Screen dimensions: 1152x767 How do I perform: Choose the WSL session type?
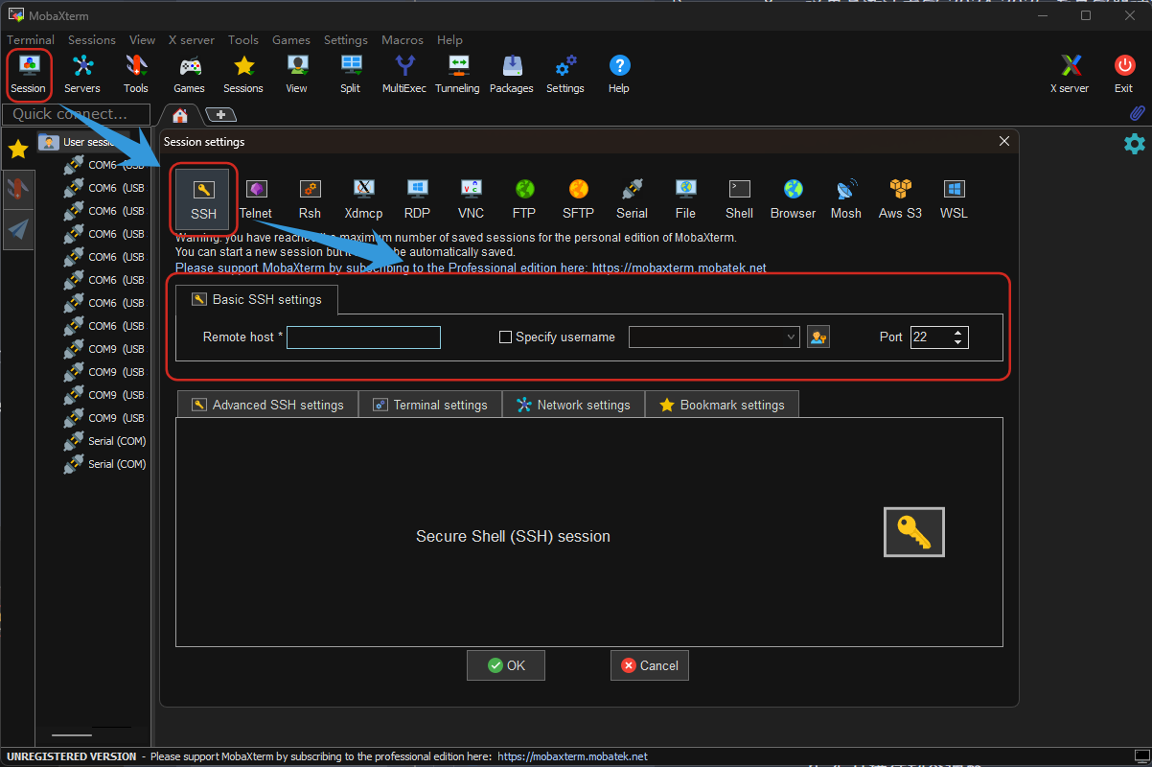click(954, 199)
